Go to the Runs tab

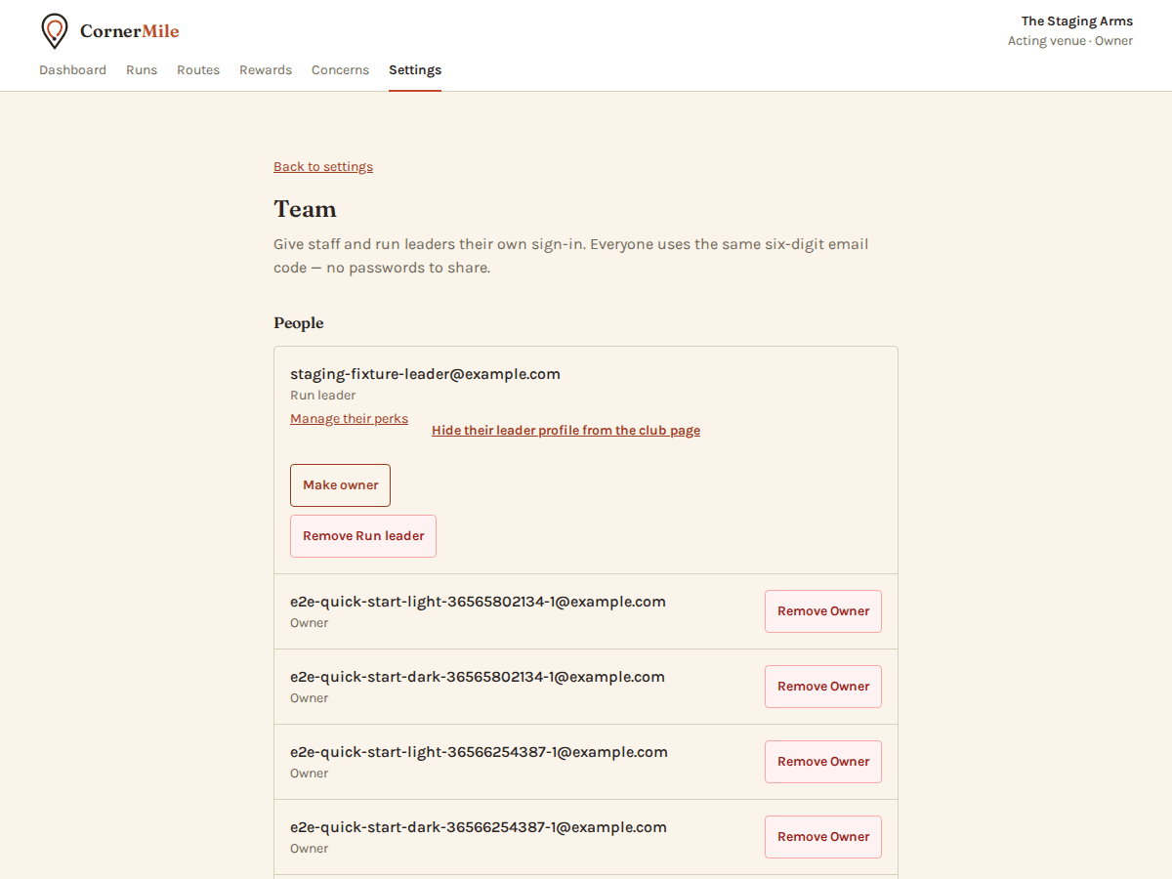tap(142, 70)
